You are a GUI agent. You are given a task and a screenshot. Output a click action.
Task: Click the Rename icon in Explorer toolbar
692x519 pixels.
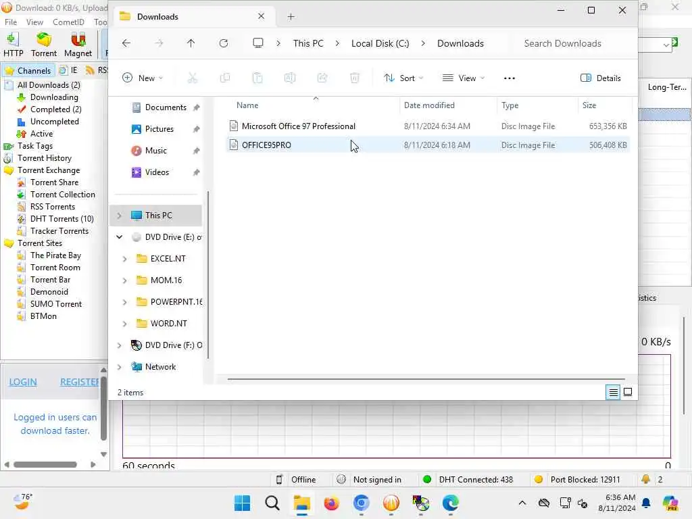[x=289, y=78]
